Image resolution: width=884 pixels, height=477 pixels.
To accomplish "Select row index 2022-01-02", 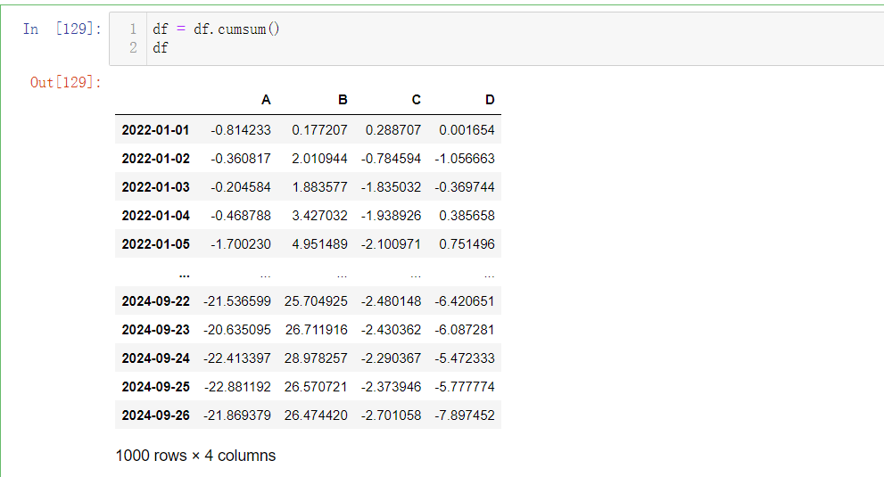I will pos(155,159).
